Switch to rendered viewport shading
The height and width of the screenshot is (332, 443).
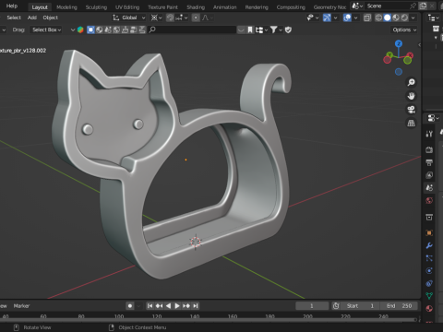click(x=404, y=18)
